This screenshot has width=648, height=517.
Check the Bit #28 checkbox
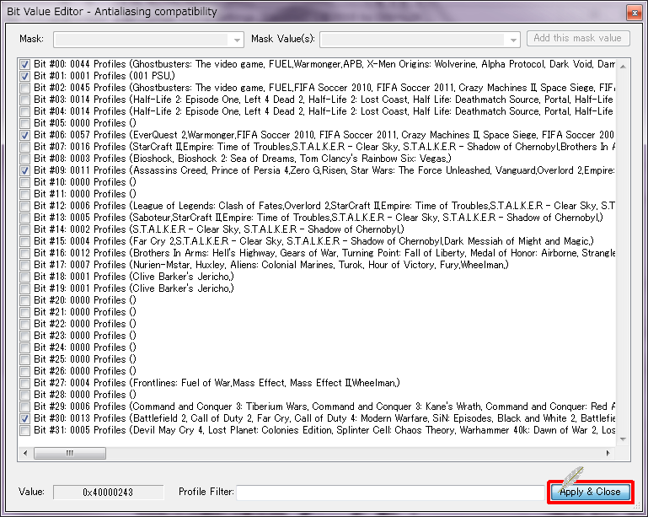click(x=24, y=395)
